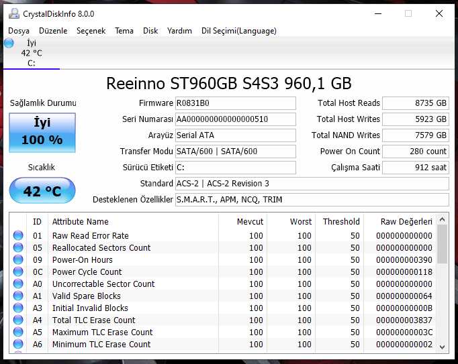Viewport: 458px width, 364px height.
Task: Open the Dil Seçimi(Language) menu
Action: click(x=238, y=31)
